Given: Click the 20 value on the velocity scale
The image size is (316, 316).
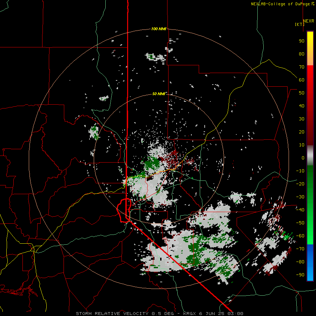Looking at the screenshot, I should (302, 132).
